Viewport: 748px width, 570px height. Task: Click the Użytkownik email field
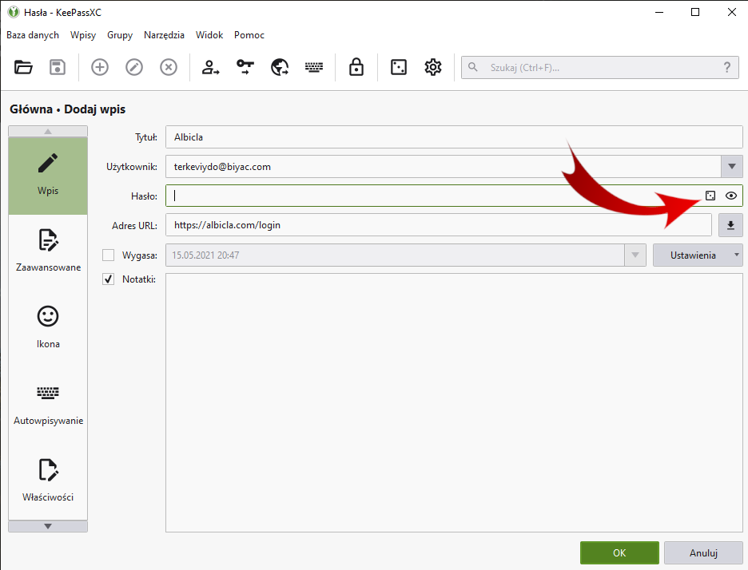[x=443, y=166]
